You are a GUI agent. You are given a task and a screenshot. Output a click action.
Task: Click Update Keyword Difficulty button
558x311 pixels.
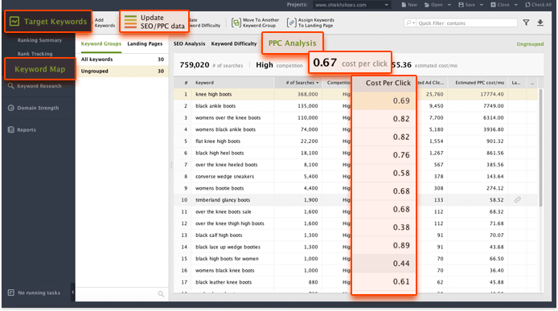tap(205, 23)
